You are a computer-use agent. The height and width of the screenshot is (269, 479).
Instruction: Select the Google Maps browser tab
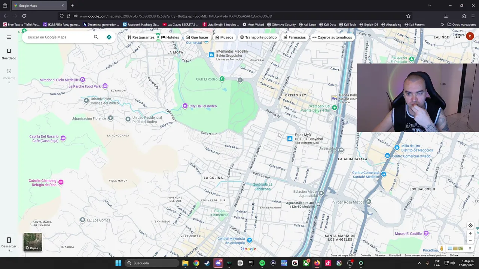[39, 6]
